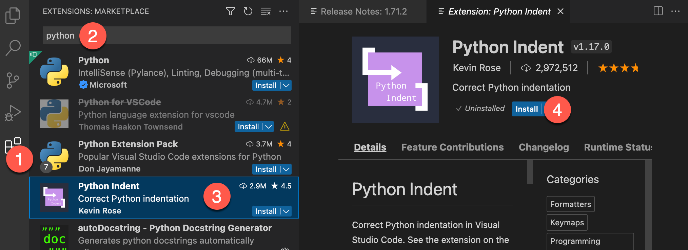Click the Formatters category tag
Viewport: 688px width, 250px height.
coord(570,204)
